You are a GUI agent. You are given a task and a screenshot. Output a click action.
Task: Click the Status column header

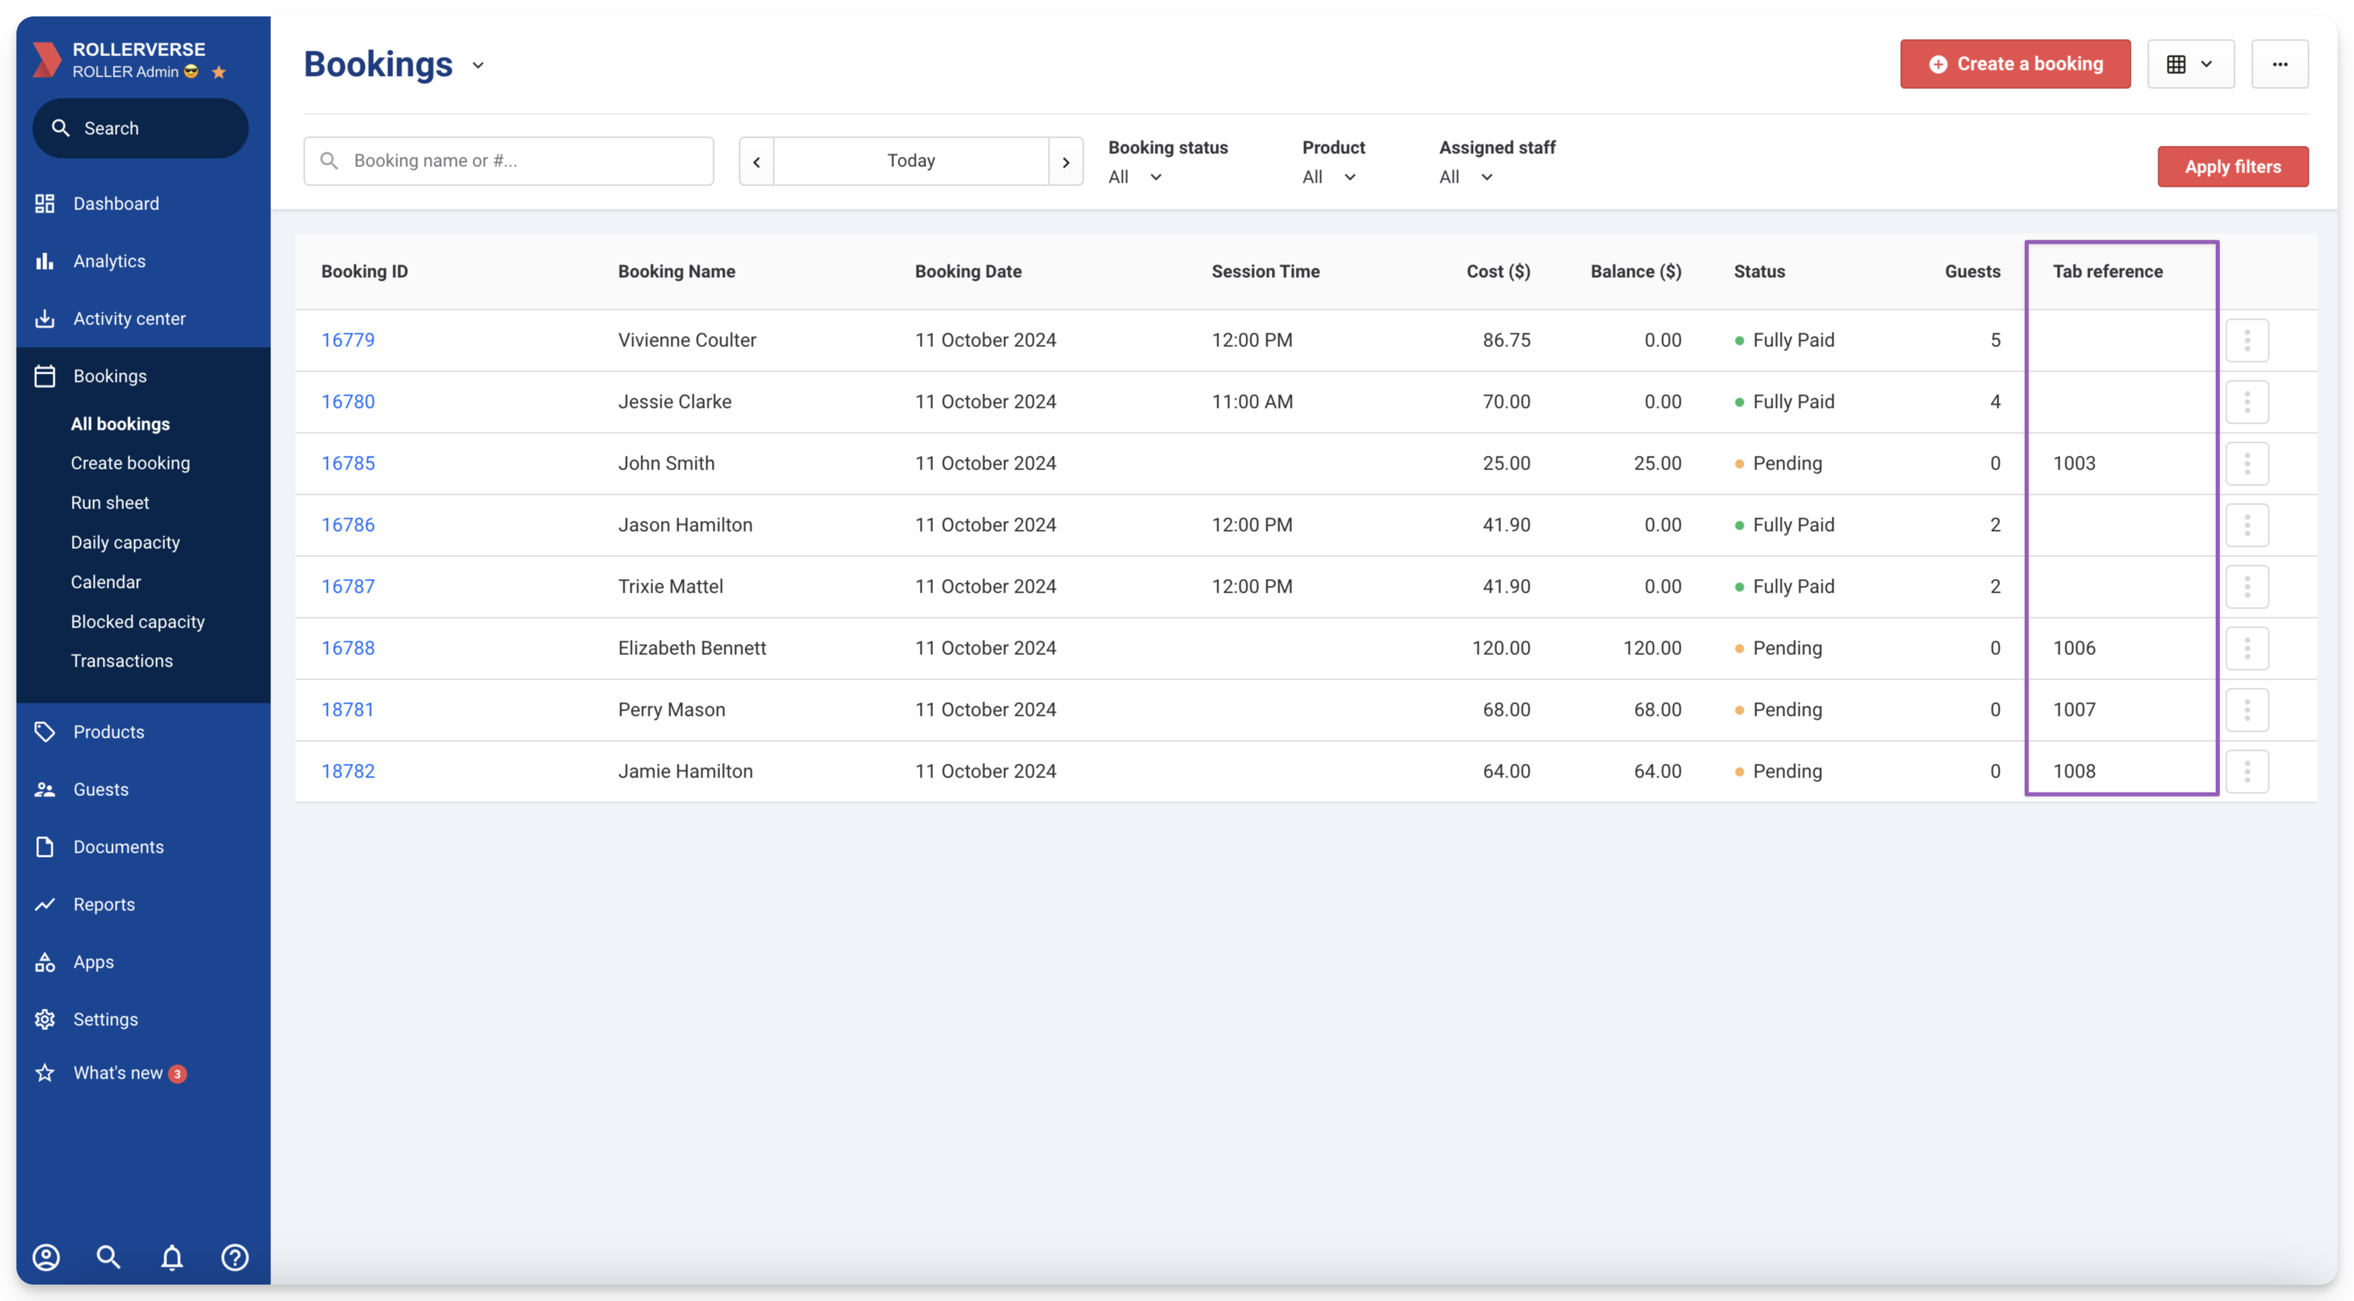1759,272
